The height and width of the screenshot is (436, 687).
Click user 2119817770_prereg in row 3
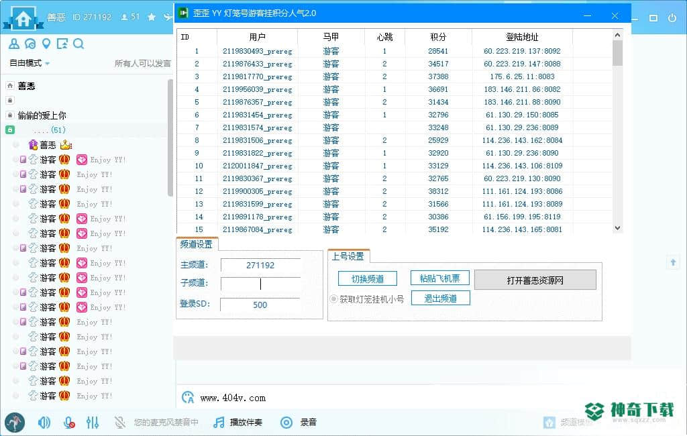(257, 76)
